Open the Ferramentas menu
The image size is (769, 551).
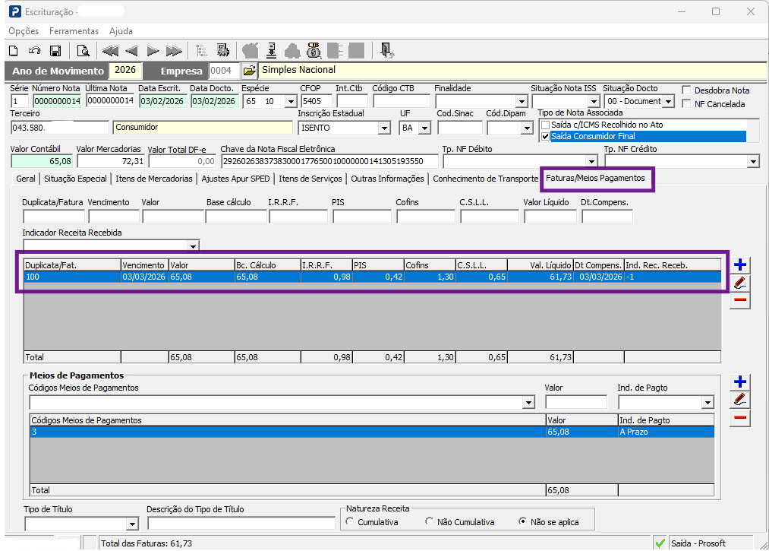(74, 31)
